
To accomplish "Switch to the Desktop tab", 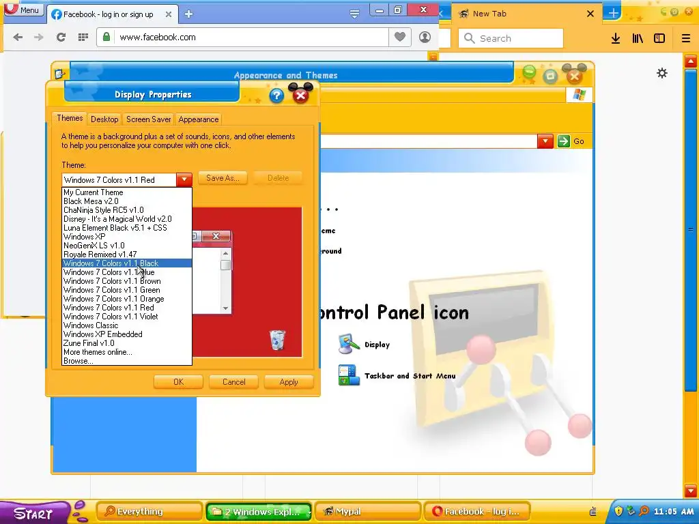I will (104, 119).
